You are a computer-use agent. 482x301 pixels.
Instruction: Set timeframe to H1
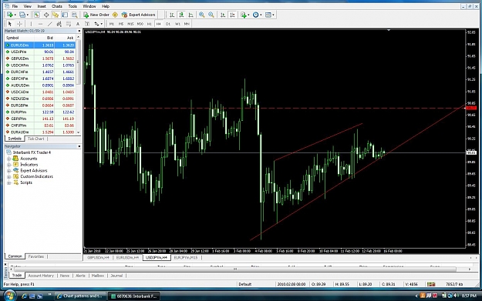pyautogui.click(x=150, y=24)
